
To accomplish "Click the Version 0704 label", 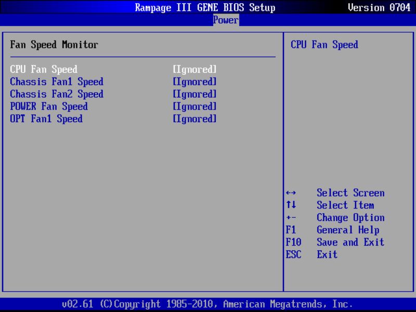I will [379, 7].
